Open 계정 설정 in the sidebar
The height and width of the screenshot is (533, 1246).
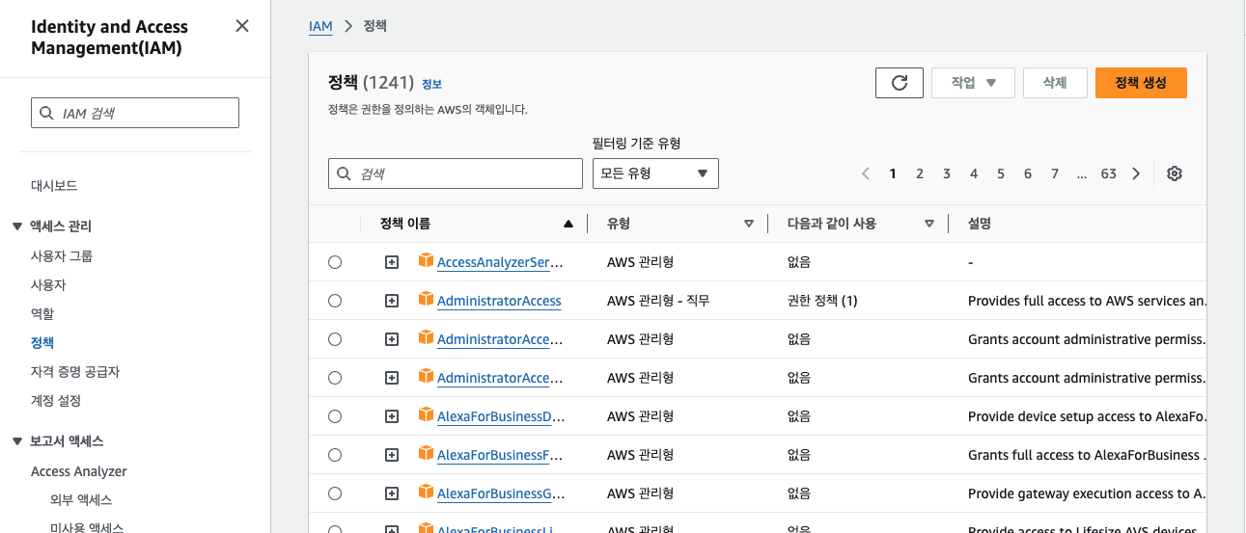[x=56, y=400]
